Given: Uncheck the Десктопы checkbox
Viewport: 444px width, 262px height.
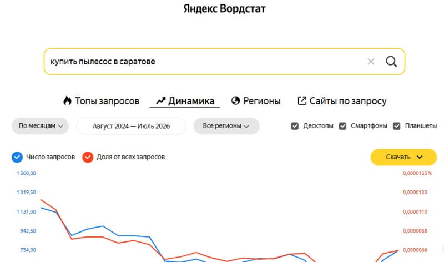Looking at the screenshot, I should pos(295,126).
